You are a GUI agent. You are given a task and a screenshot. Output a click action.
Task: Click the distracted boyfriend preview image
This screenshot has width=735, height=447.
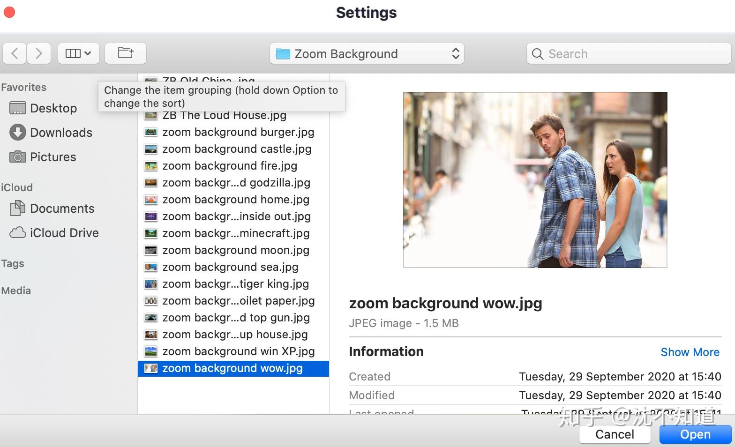(x=535, y=180)
